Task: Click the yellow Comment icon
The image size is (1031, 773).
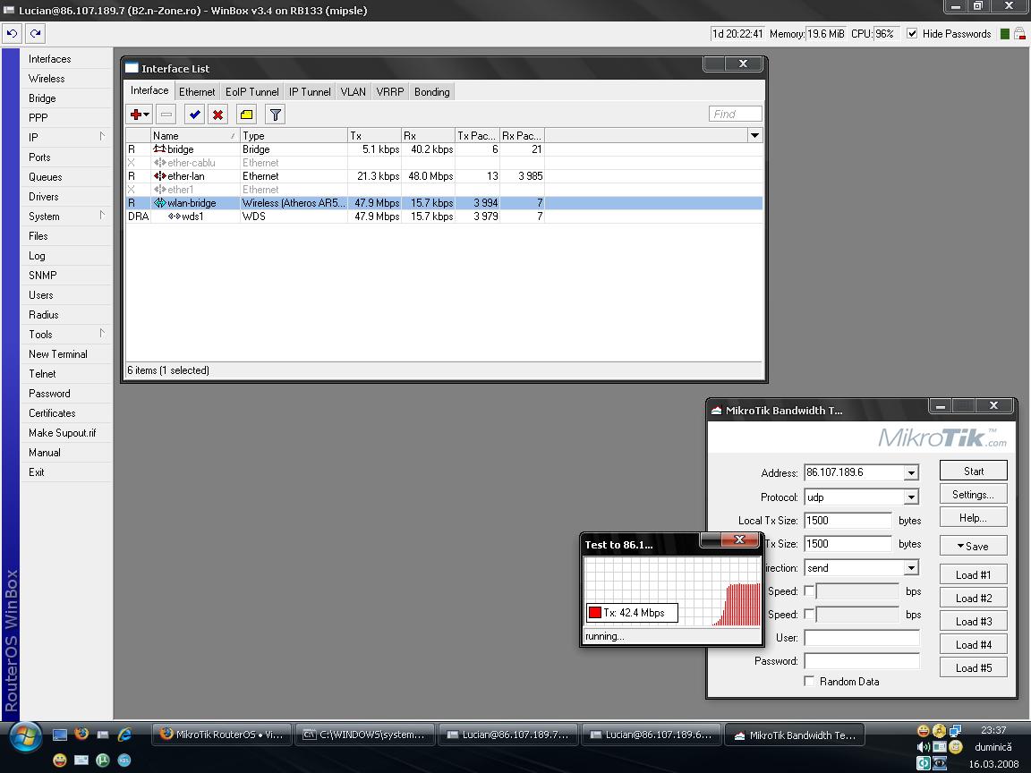Action: (x=247, y=115)
